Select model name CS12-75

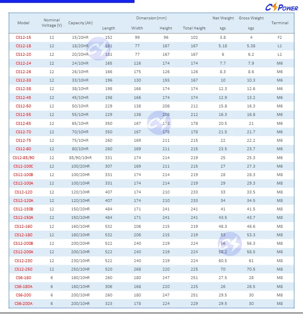[x=23, y=140]
